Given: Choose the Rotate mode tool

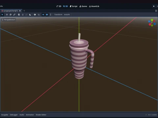Looking at the screenshot, I should tap(11, 14).
